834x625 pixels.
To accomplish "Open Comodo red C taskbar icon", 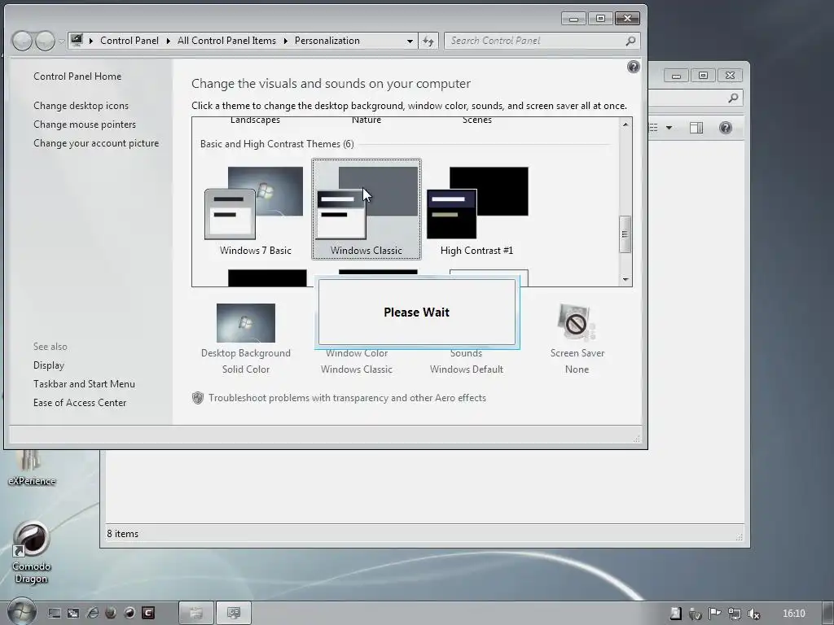I will click(148, 614).
